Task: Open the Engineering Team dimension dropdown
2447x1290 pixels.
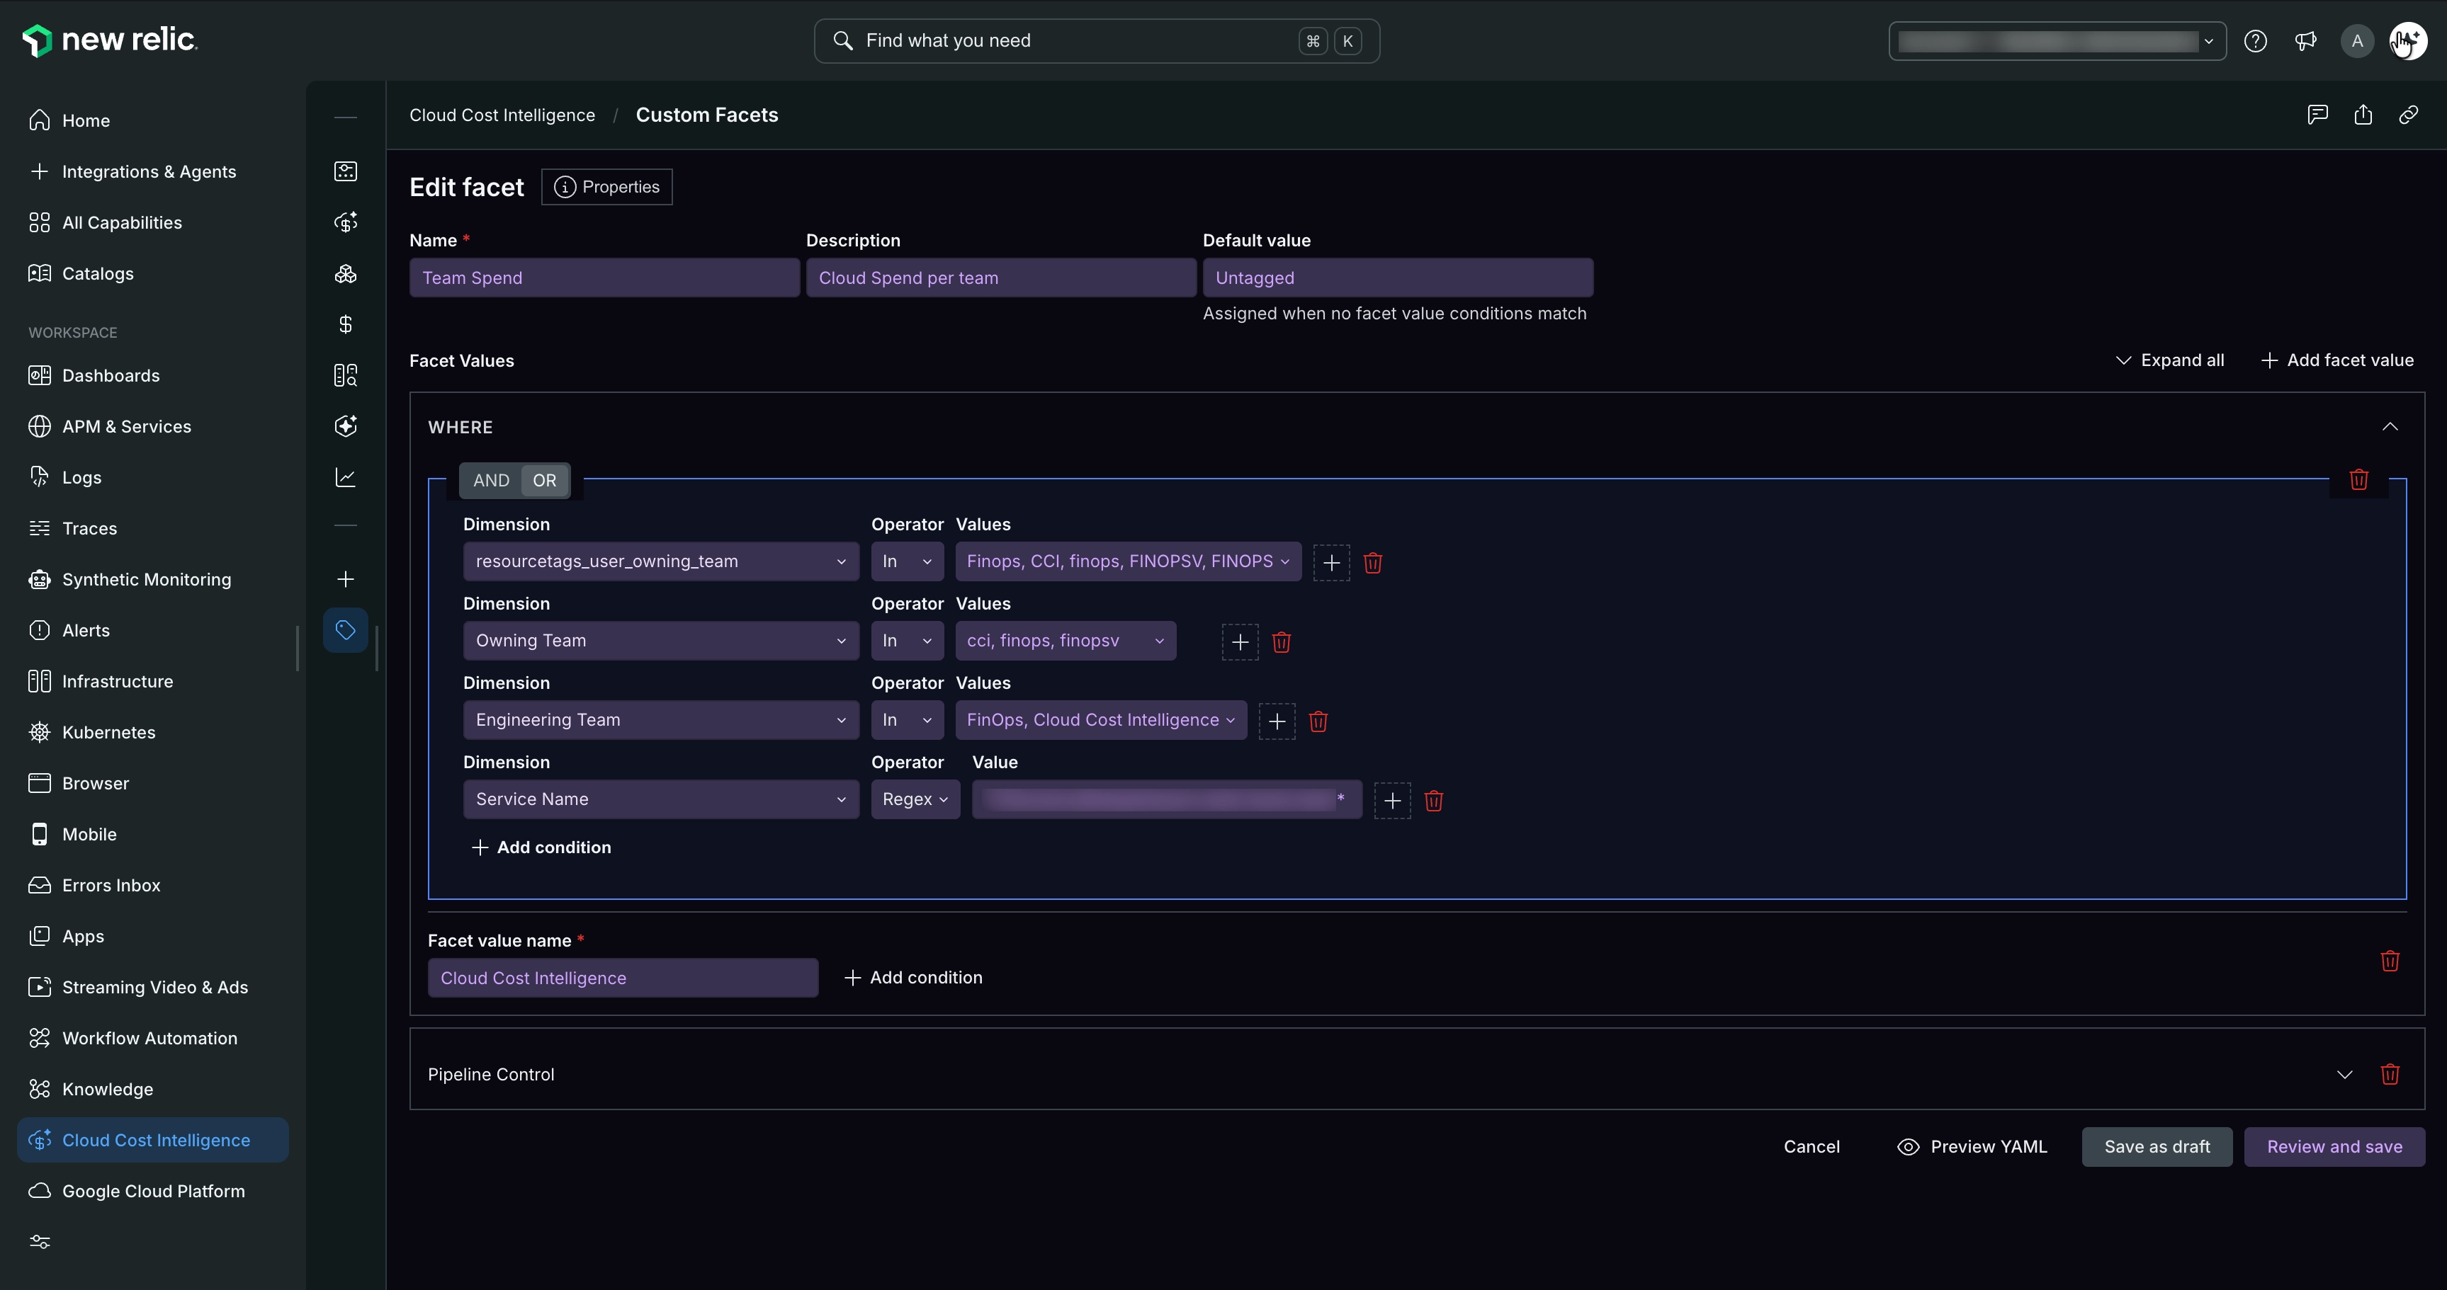Action: (661, 719)
